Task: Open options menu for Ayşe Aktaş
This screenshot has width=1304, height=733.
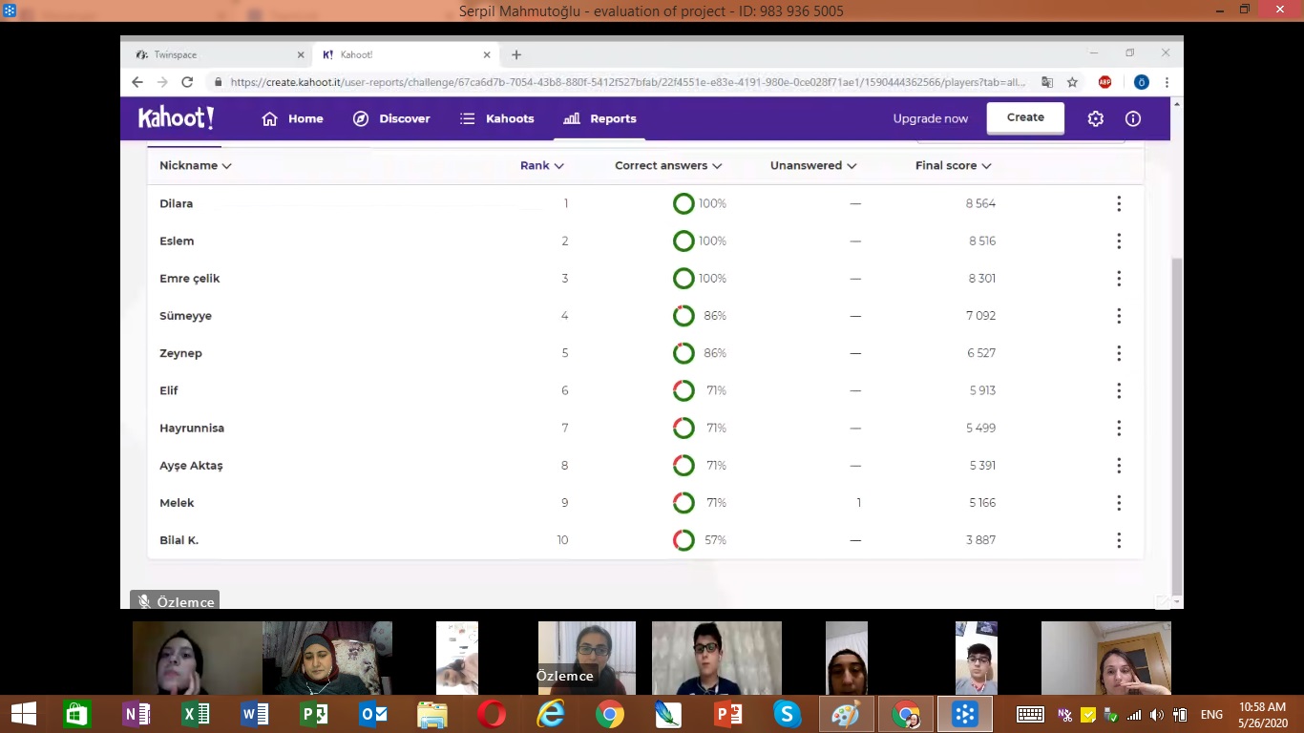Action: click(x=1119, y=466)
